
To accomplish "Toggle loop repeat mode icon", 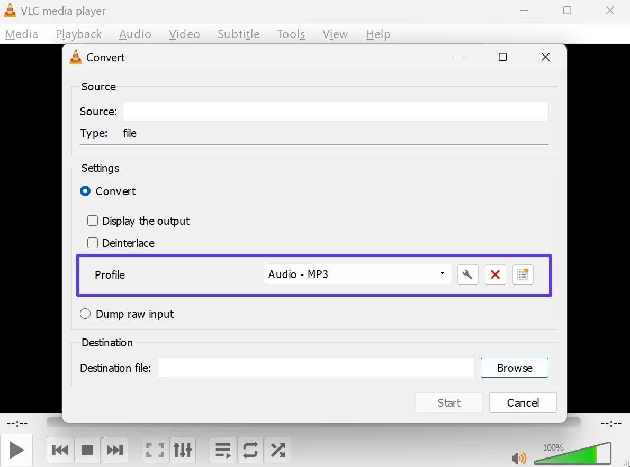I will [x=250, y=450].
